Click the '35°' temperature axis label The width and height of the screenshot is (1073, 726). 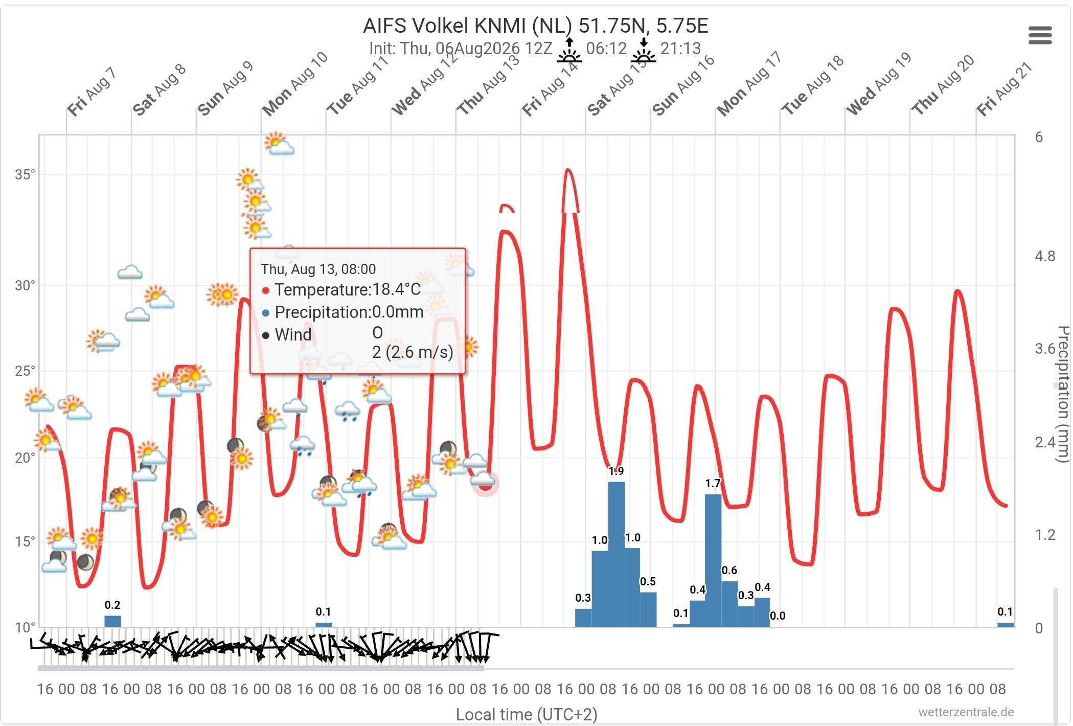[25, 175]
